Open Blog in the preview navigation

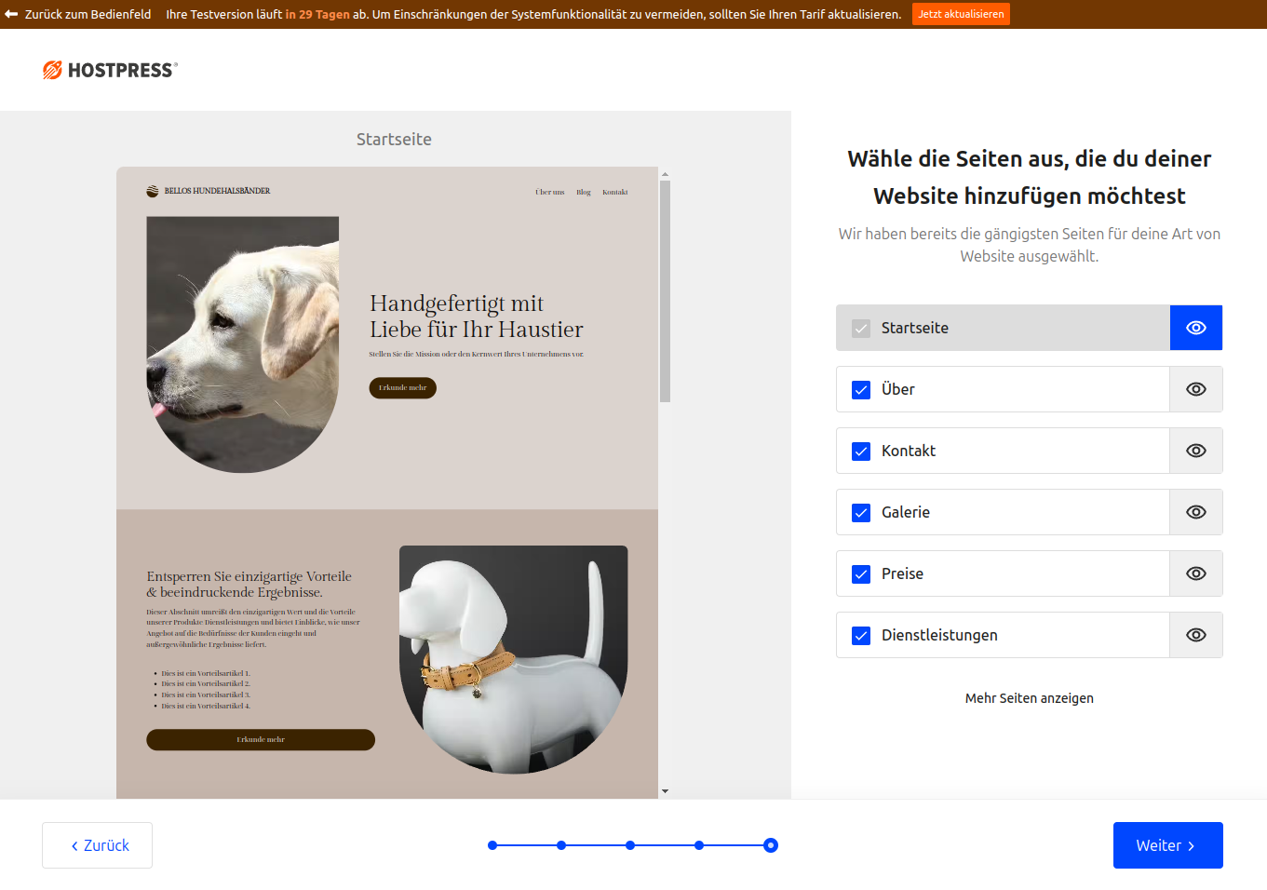pos(583,193)
